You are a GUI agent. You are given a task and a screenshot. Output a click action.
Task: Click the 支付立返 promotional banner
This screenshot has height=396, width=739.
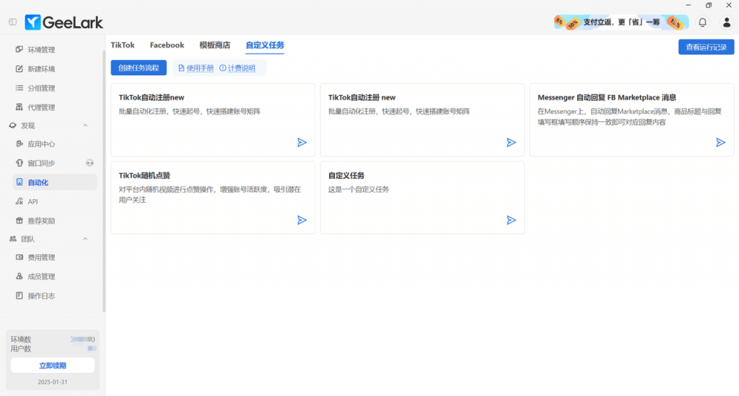618,22
